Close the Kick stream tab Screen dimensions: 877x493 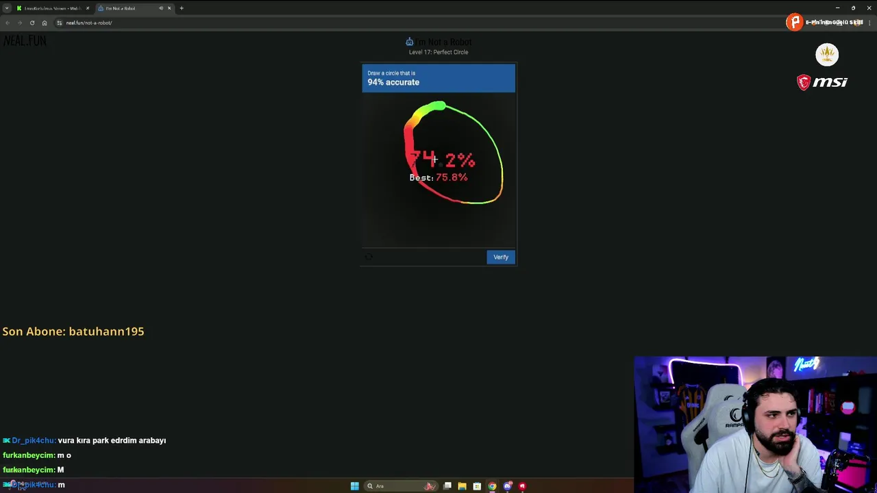[87, 8]
